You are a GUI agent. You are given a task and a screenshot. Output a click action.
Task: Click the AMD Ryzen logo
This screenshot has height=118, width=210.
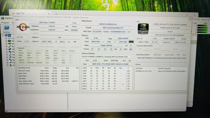coord(23,27)
